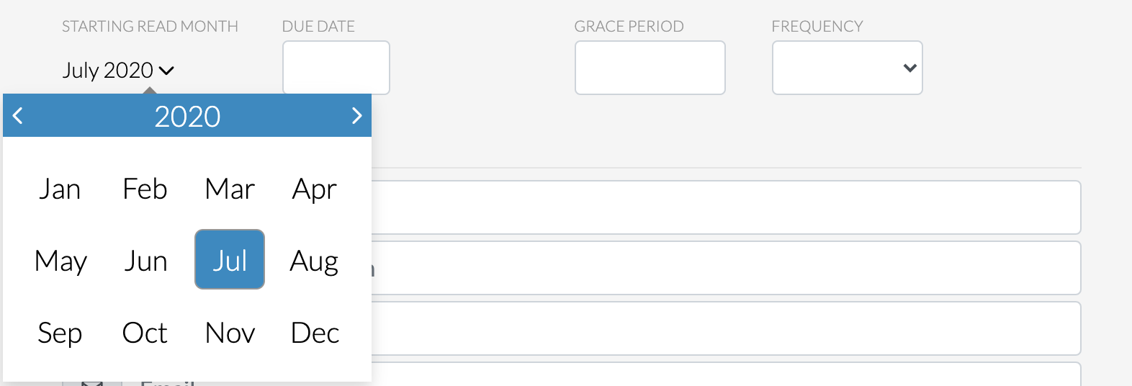Pick May from the month grid
1132x386 pixels.
coord(60,260)
